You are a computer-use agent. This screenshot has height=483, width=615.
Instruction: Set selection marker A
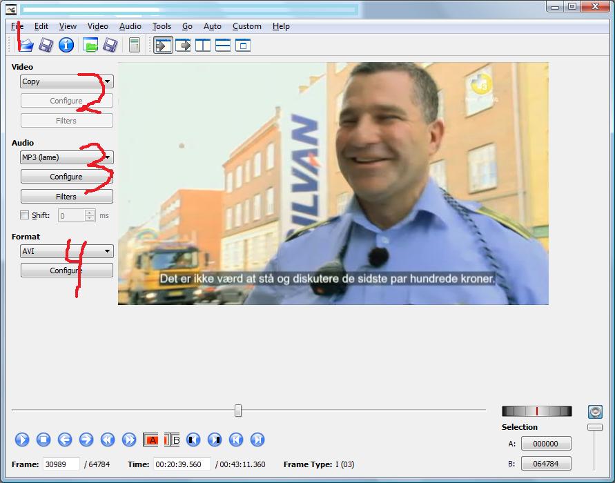[x=150, y=440]
